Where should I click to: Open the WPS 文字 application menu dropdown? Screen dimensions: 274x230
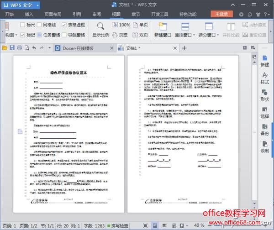(37, 5)
